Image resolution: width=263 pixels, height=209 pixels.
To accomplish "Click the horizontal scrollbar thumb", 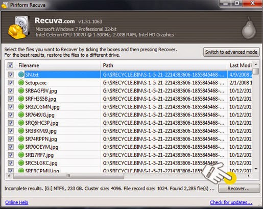I will point(68,176).
